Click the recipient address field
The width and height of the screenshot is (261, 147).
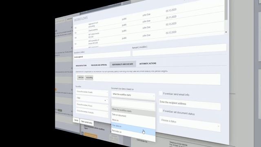[190, 104]
